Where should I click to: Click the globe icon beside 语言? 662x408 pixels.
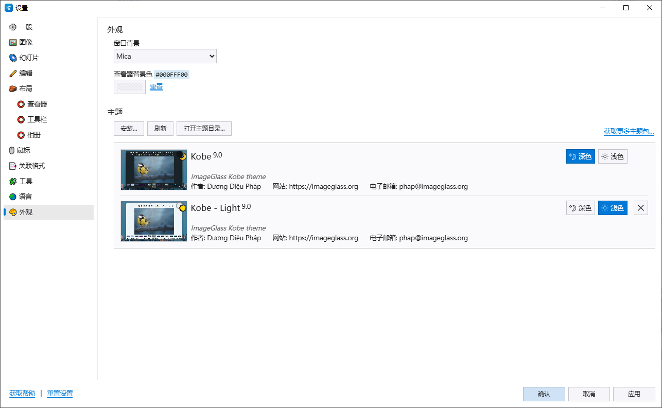click(13, 197)
